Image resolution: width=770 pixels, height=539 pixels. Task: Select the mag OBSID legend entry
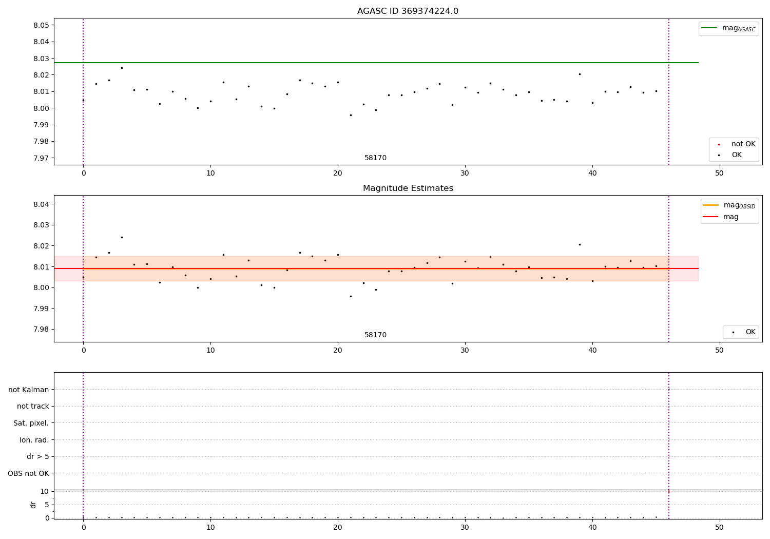pos(729,205)
